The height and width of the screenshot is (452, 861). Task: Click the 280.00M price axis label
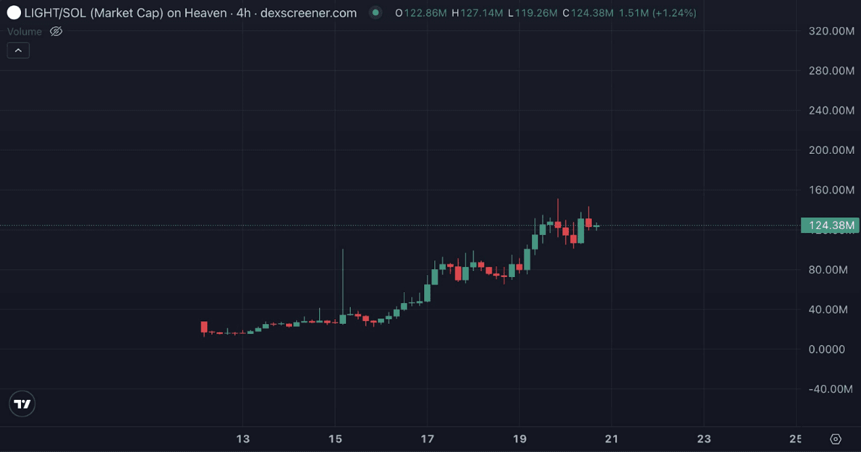pyautogui.click(x=831, y=70)
